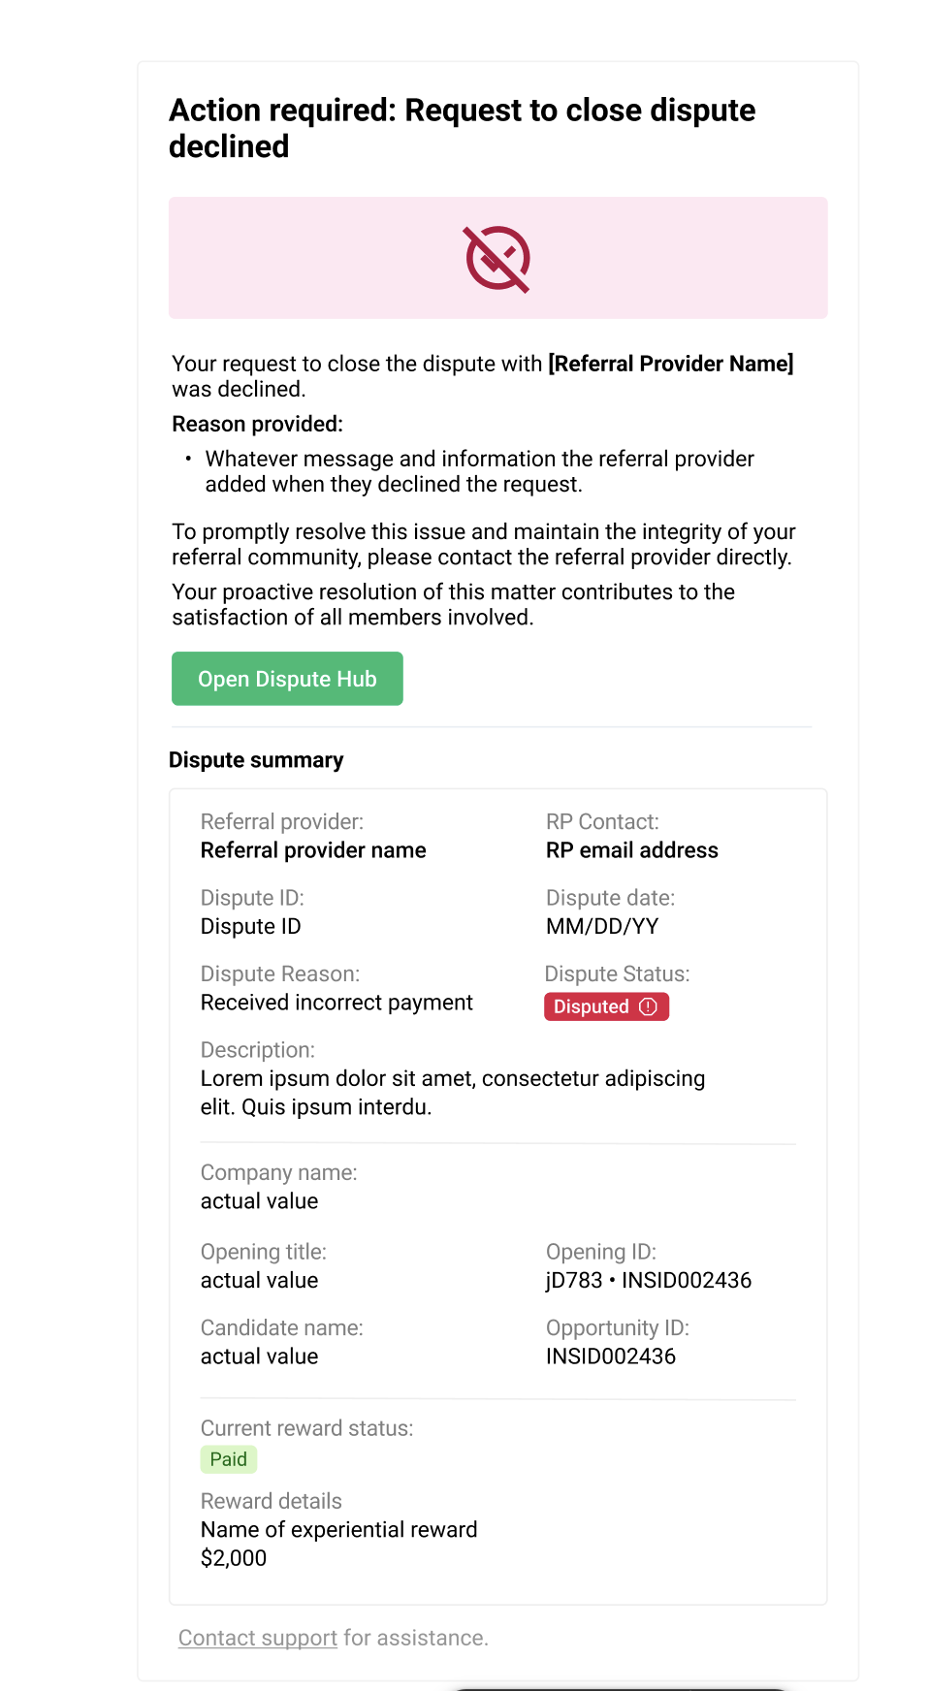This screenshot has width=929, height=1691.
Task: Select the RP email address value
Action: (x=632, y=850)
